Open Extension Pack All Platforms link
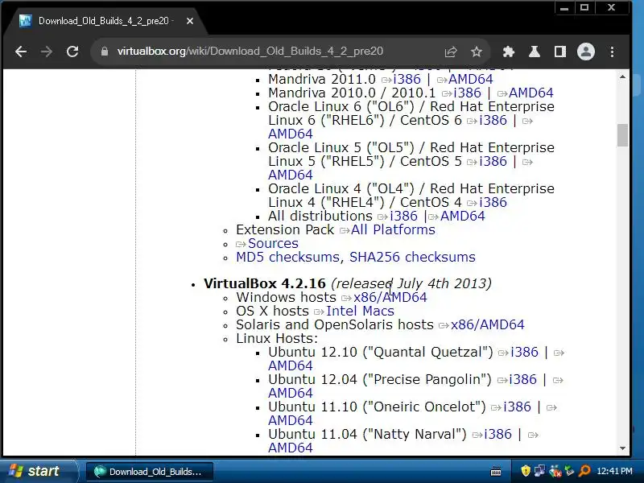The width and height of the screenshot is (644, 483). 393,229
